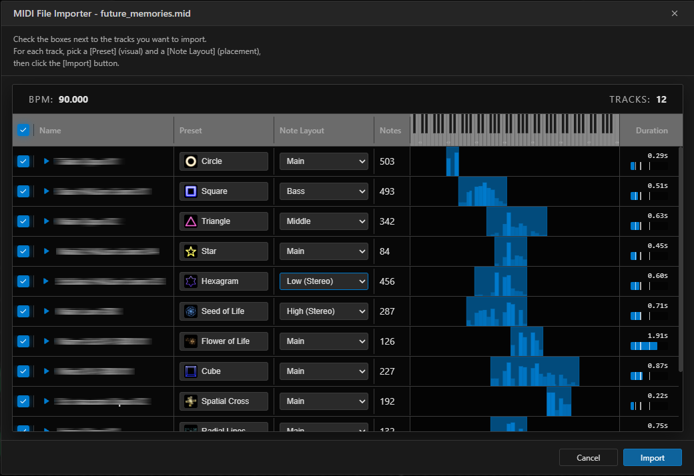
Task: Click the Cube track note range histogram
Action: point(535,371)
